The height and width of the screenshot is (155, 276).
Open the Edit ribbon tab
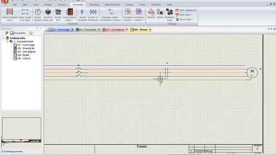(25, 5)
